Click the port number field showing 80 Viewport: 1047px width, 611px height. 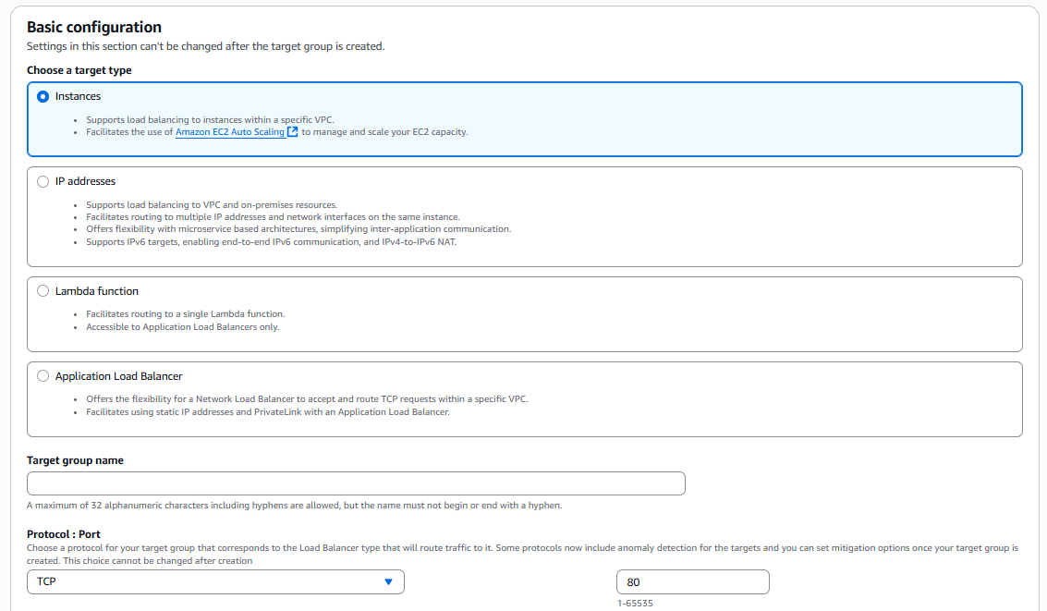tap(692, 581)
